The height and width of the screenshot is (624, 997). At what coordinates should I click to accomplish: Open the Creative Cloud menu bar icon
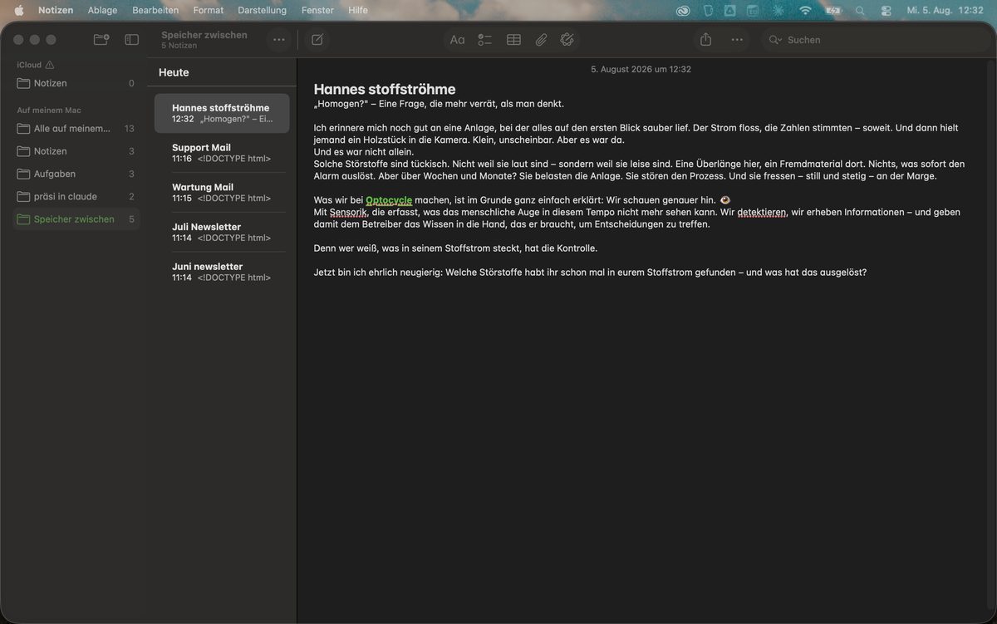click(683, 10)
